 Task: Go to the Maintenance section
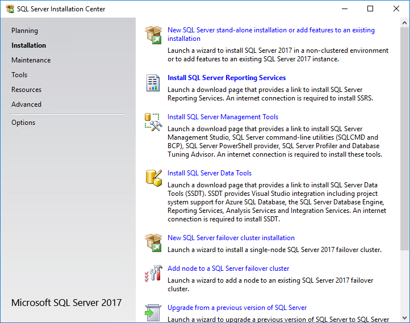click(31, 60)
